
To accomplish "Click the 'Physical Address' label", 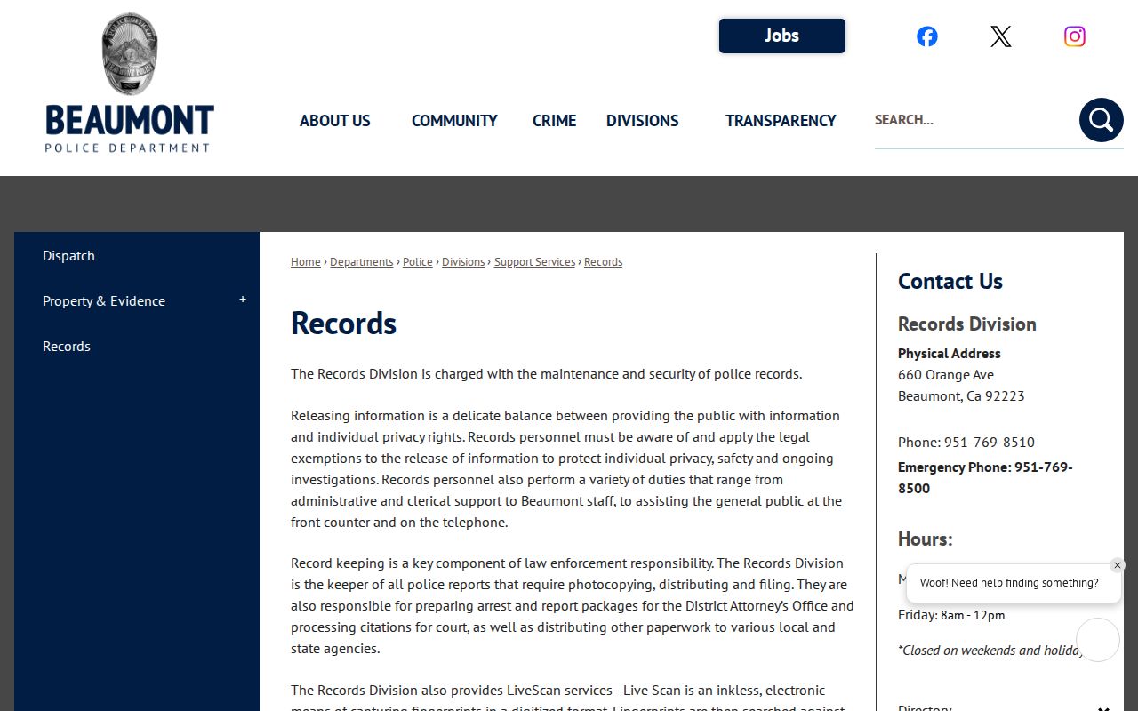I will [950, 354].
